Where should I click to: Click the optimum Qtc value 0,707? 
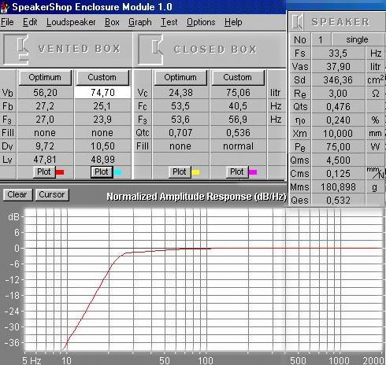coord(180,133)
